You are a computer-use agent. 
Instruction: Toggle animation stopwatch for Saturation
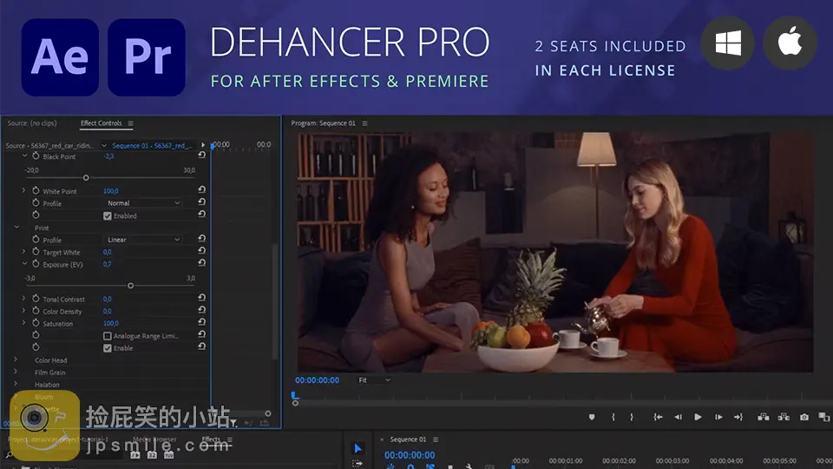36,323
